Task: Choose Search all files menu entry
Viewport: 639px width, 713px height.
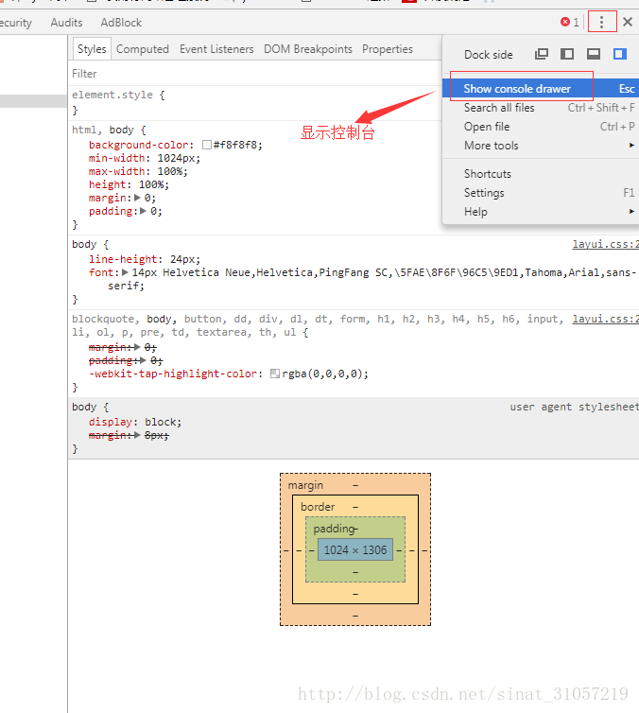Action: click(541, 108)
